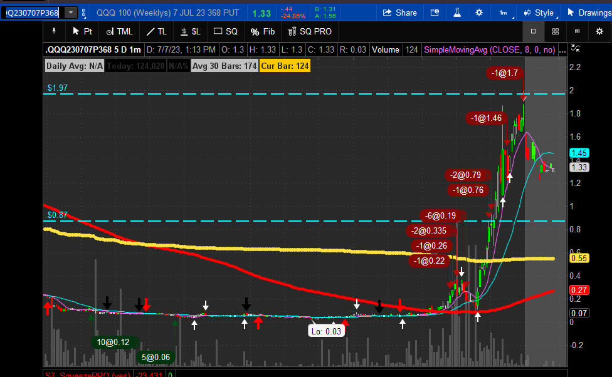Click the green 1.33 last price in header
612x377 pixels.
[261, 14]
